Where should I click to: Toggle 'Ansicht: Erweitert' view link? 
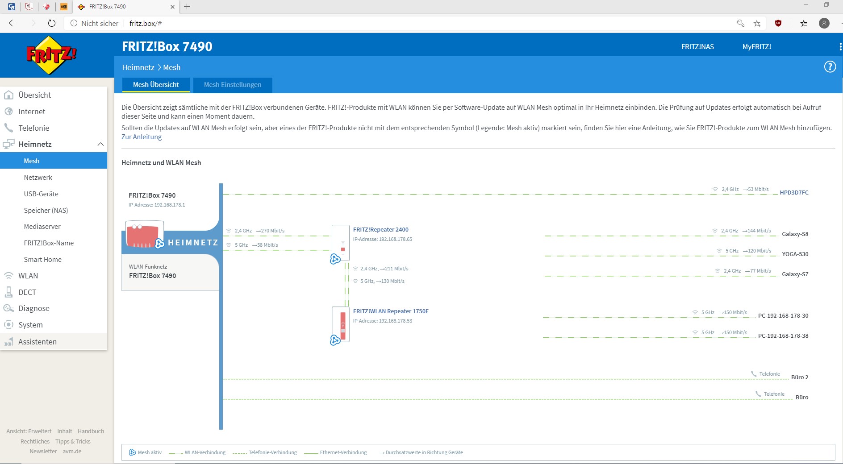(29, 431)
